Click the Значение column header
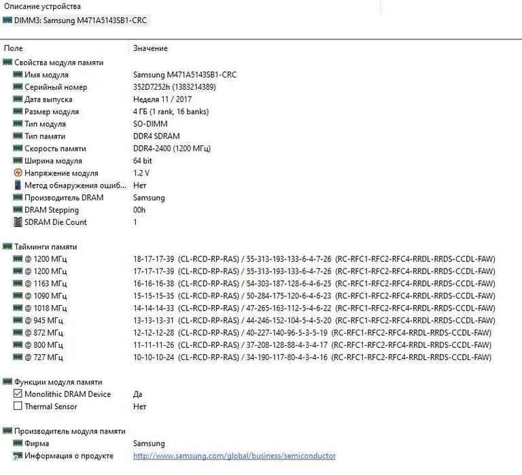Image resolution: width=522 pixels, height=475 pixels. point(150,48)
